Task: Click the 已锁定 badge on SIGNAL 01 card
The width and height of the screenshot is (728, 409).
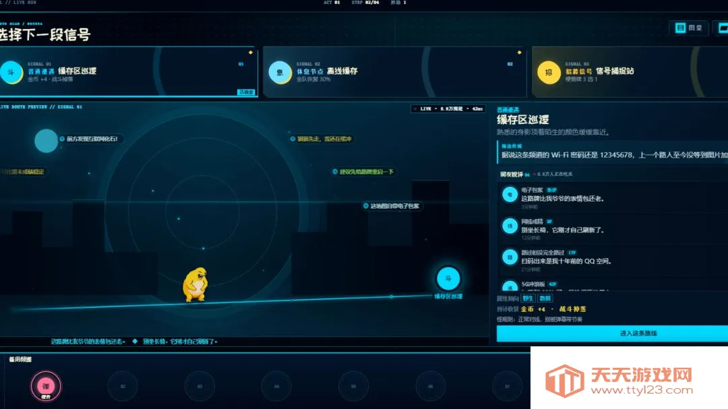Action: (246, 92)
